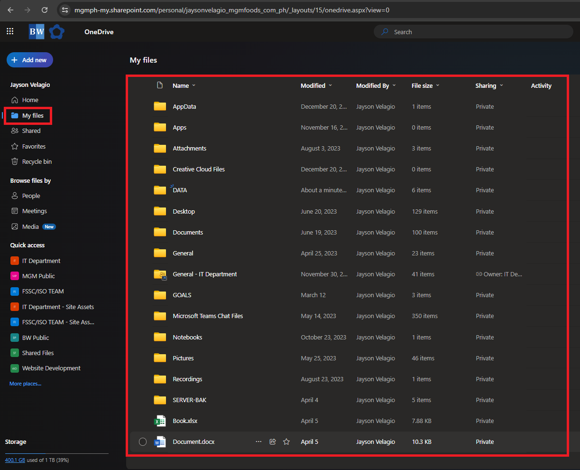Screen dimensions: 580x470
Task: Open the Attachments folder name
Action: point(189,148)
